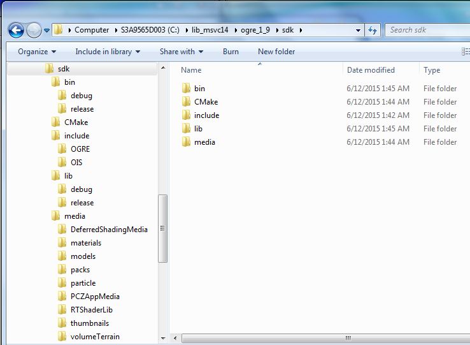Image resolution: width=470 pixels, height=345 pixels.
Task: Open the Organize menu
Action: point(37,52)
